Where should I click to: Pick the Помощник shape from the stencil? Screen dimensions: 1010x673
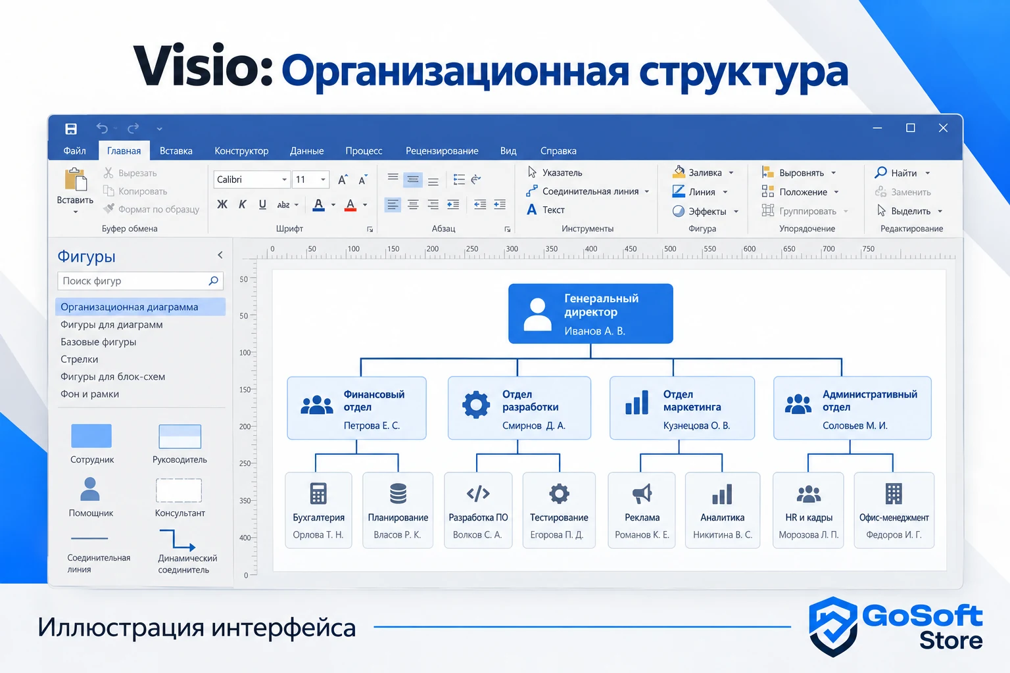91,497
